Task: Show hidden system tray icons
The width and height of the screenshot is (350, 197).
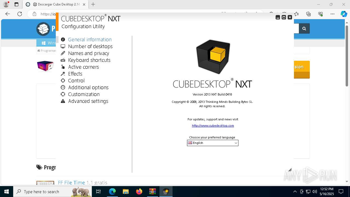Action: tap(295, 192)
